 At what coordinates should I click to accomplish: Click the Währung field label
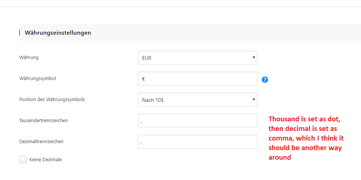tap(29, 58)
